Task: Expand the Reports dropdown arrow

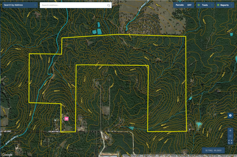Action: coord(232,5)
